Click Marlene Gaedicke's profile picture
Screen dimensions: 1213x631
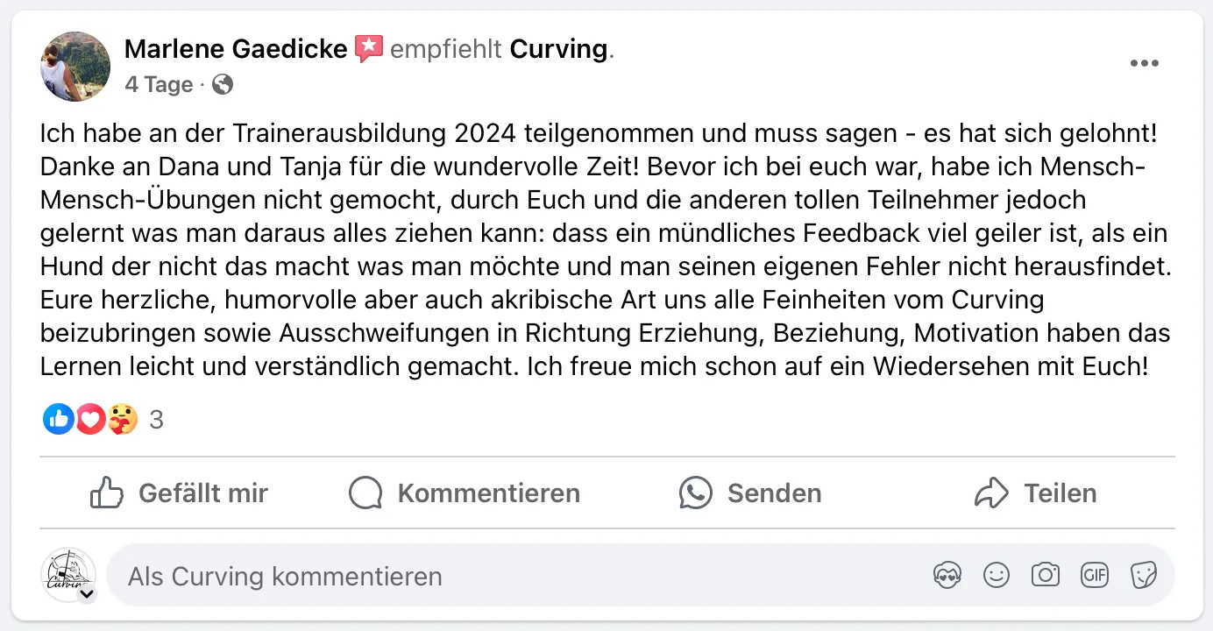click(x=75, y=67)
